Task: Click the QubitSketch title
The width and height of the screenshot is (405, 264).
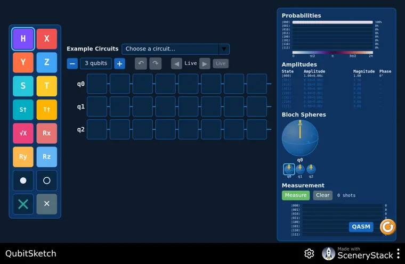Action: tap(31, 254)
